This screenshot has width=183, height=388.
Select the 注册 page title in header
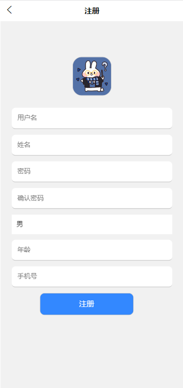tap(92, 11)
